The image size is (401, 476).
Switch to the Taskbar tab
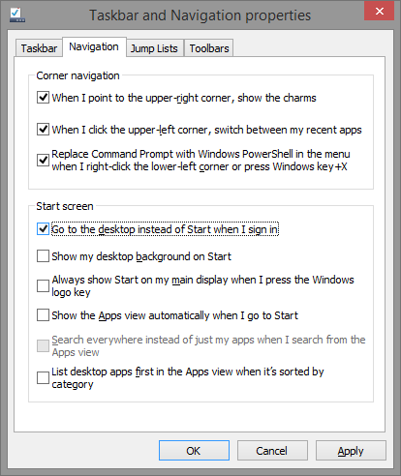(39, 48)
